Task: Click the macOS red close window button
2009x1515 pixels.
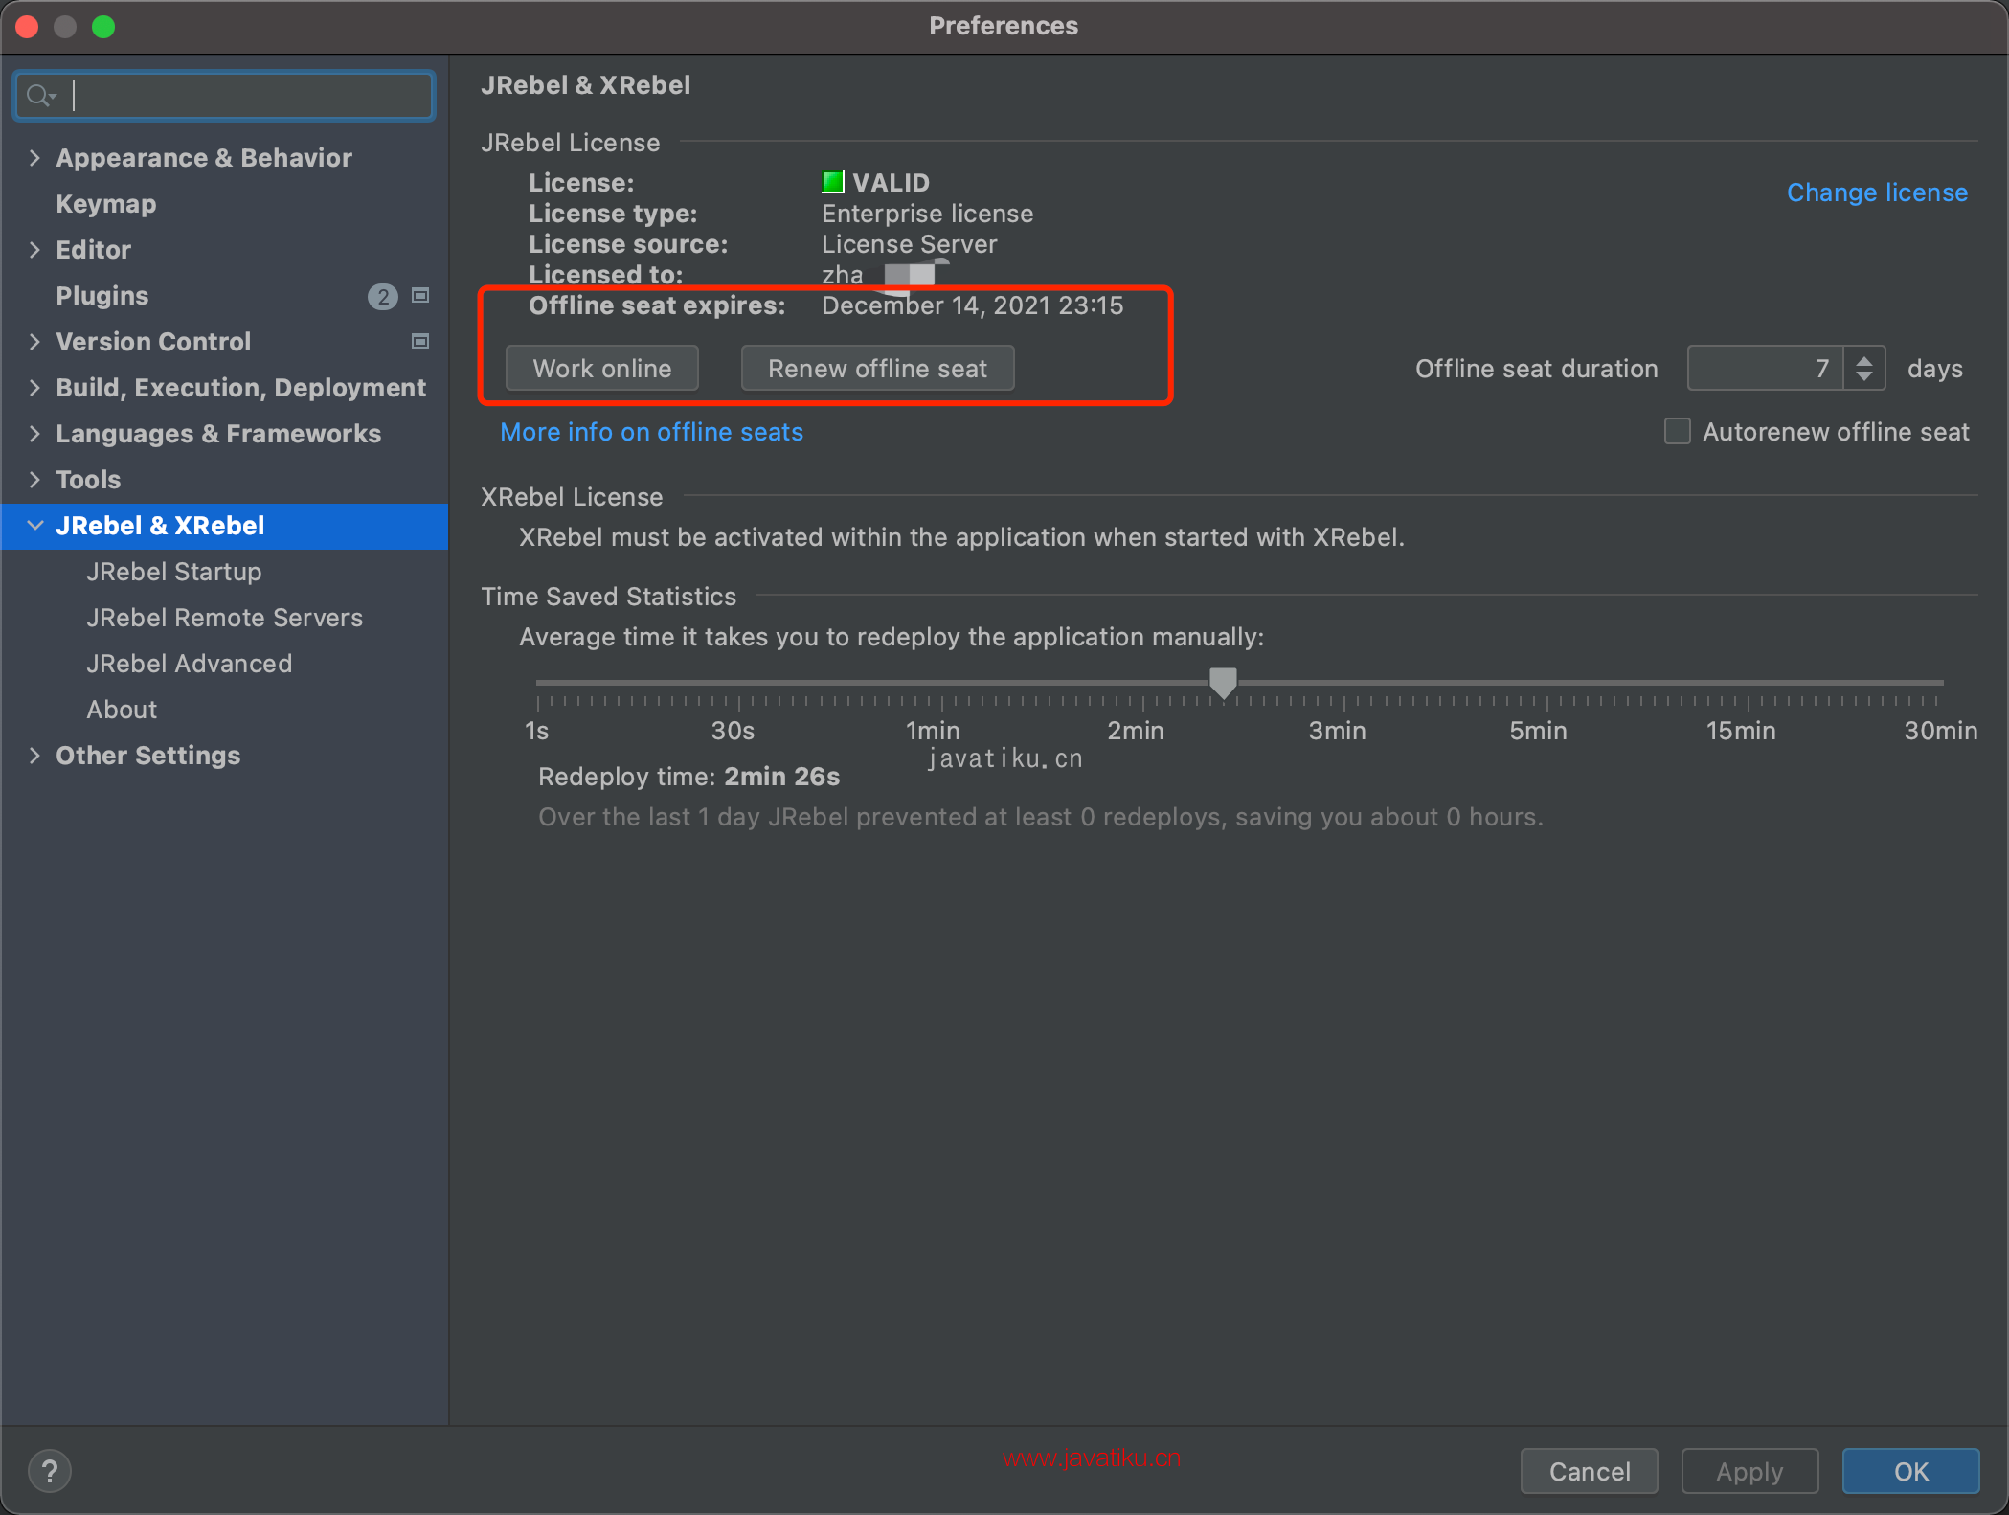Action: 27,26
